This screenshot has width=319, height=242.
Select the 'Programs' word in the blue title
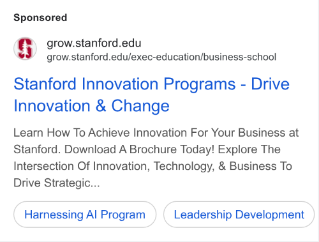pyautogui.click(x=200, y=84)
